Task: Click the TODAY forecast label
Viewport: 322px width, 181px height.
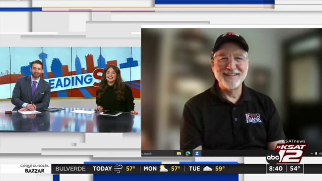Action: click(102, 169)
